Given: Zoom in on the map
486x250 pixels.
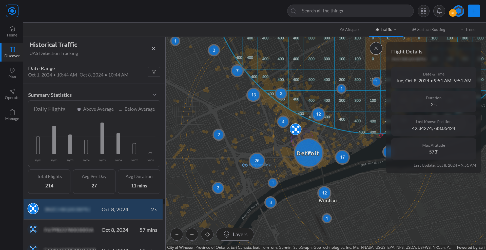Looking at the screenshot, I should tap(177, 235).
